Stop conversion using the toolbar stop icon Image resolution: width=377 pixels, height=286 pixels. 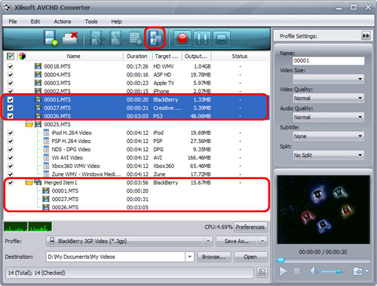[x=222, y=39]
